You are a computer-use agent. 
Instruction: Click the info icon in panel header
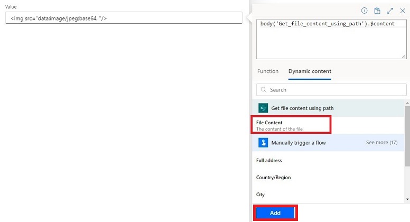364,11
